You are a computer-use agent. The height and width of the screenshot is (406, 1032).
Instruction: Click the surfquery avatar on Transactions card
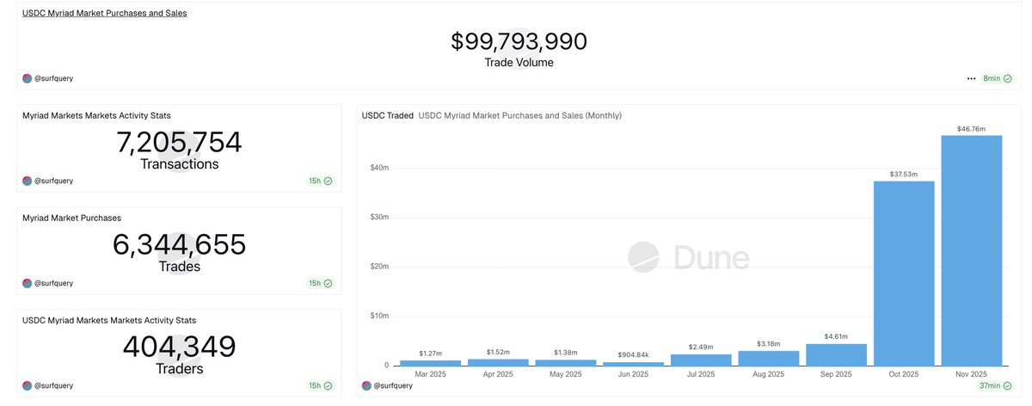[27, 181]
